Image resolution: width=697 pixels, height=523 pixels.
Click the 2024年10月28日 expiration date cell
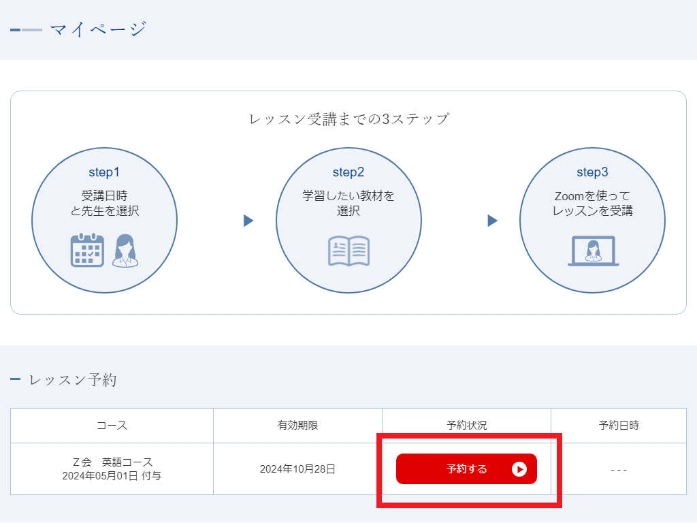(x=297, y=469)
